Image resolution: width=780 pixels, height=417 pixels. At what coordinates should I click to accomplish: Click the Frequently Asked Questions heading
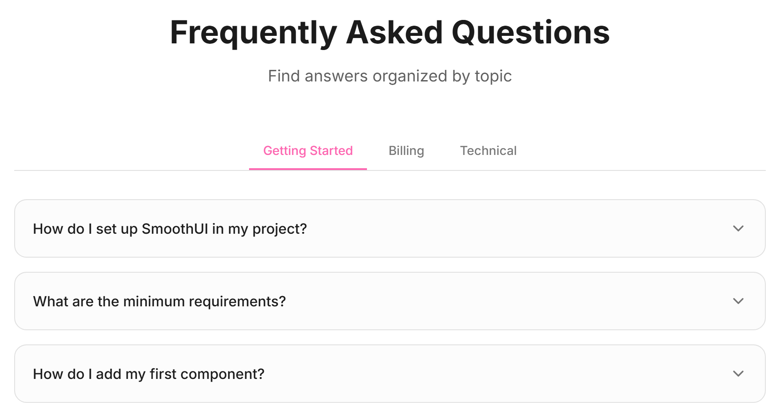point(390,32)
